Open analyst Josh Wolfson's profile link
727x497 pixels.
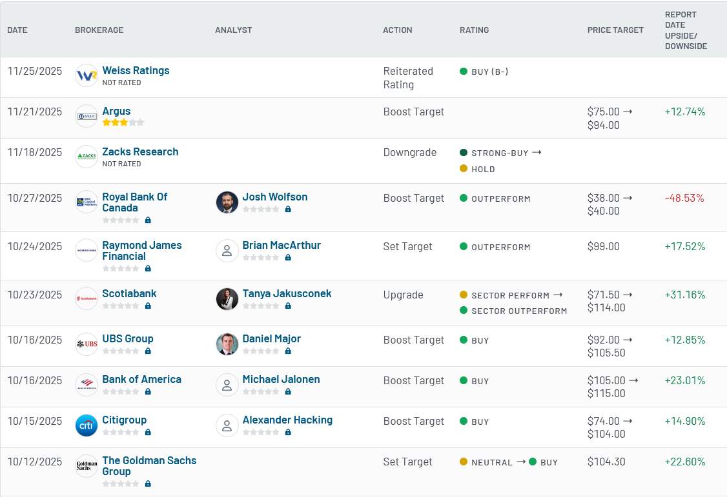275,197
